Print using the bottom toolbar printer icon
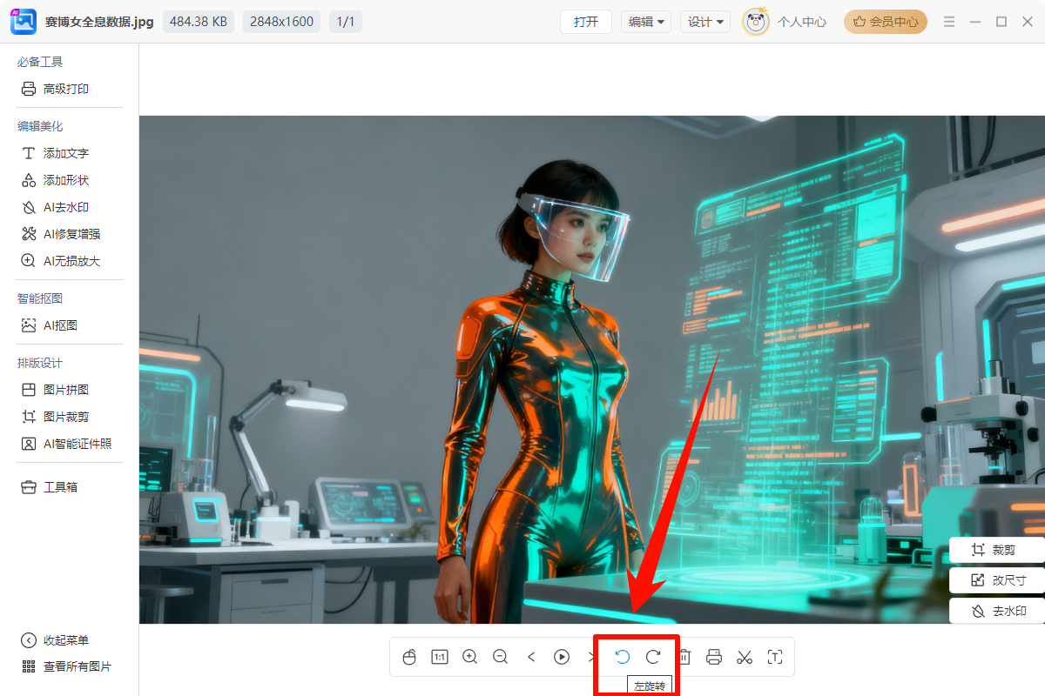 click(x=714, y=657)
